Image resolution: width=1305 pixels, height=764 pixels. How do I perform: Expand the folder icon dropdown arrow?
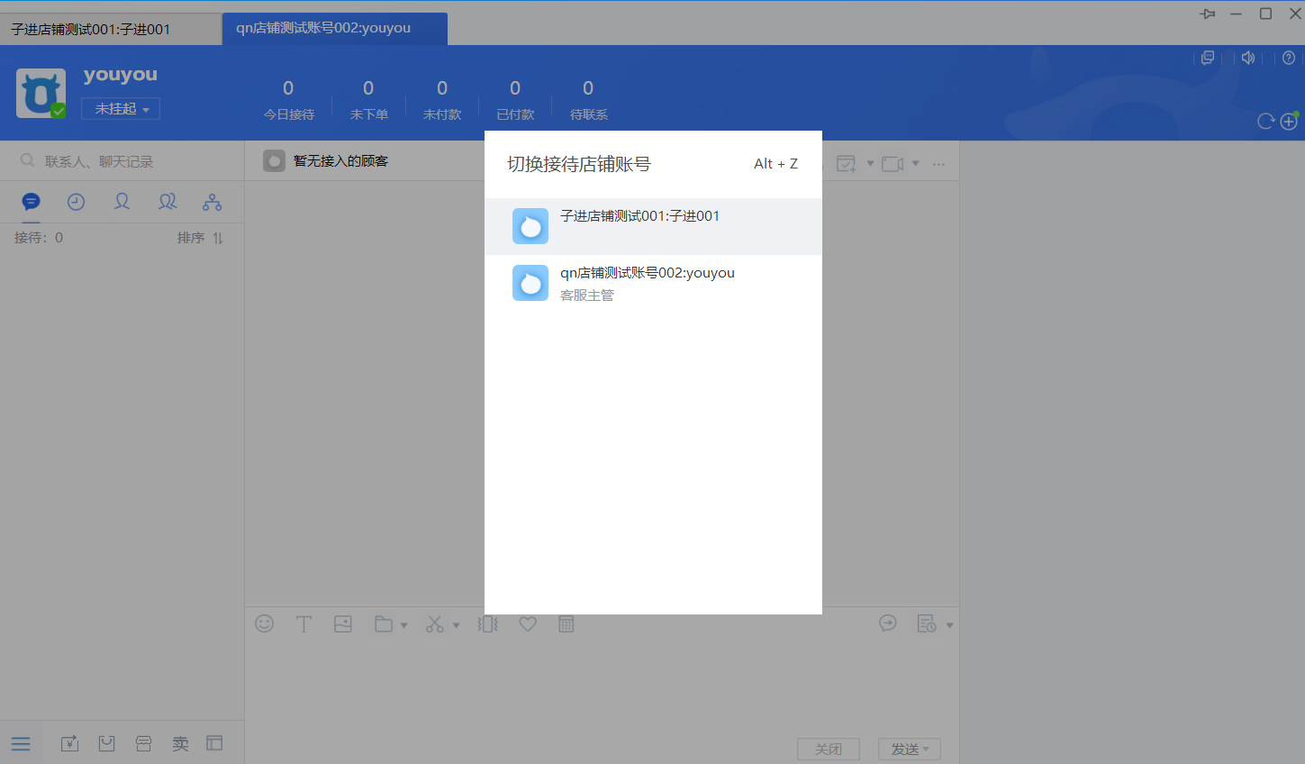[403, 625]
